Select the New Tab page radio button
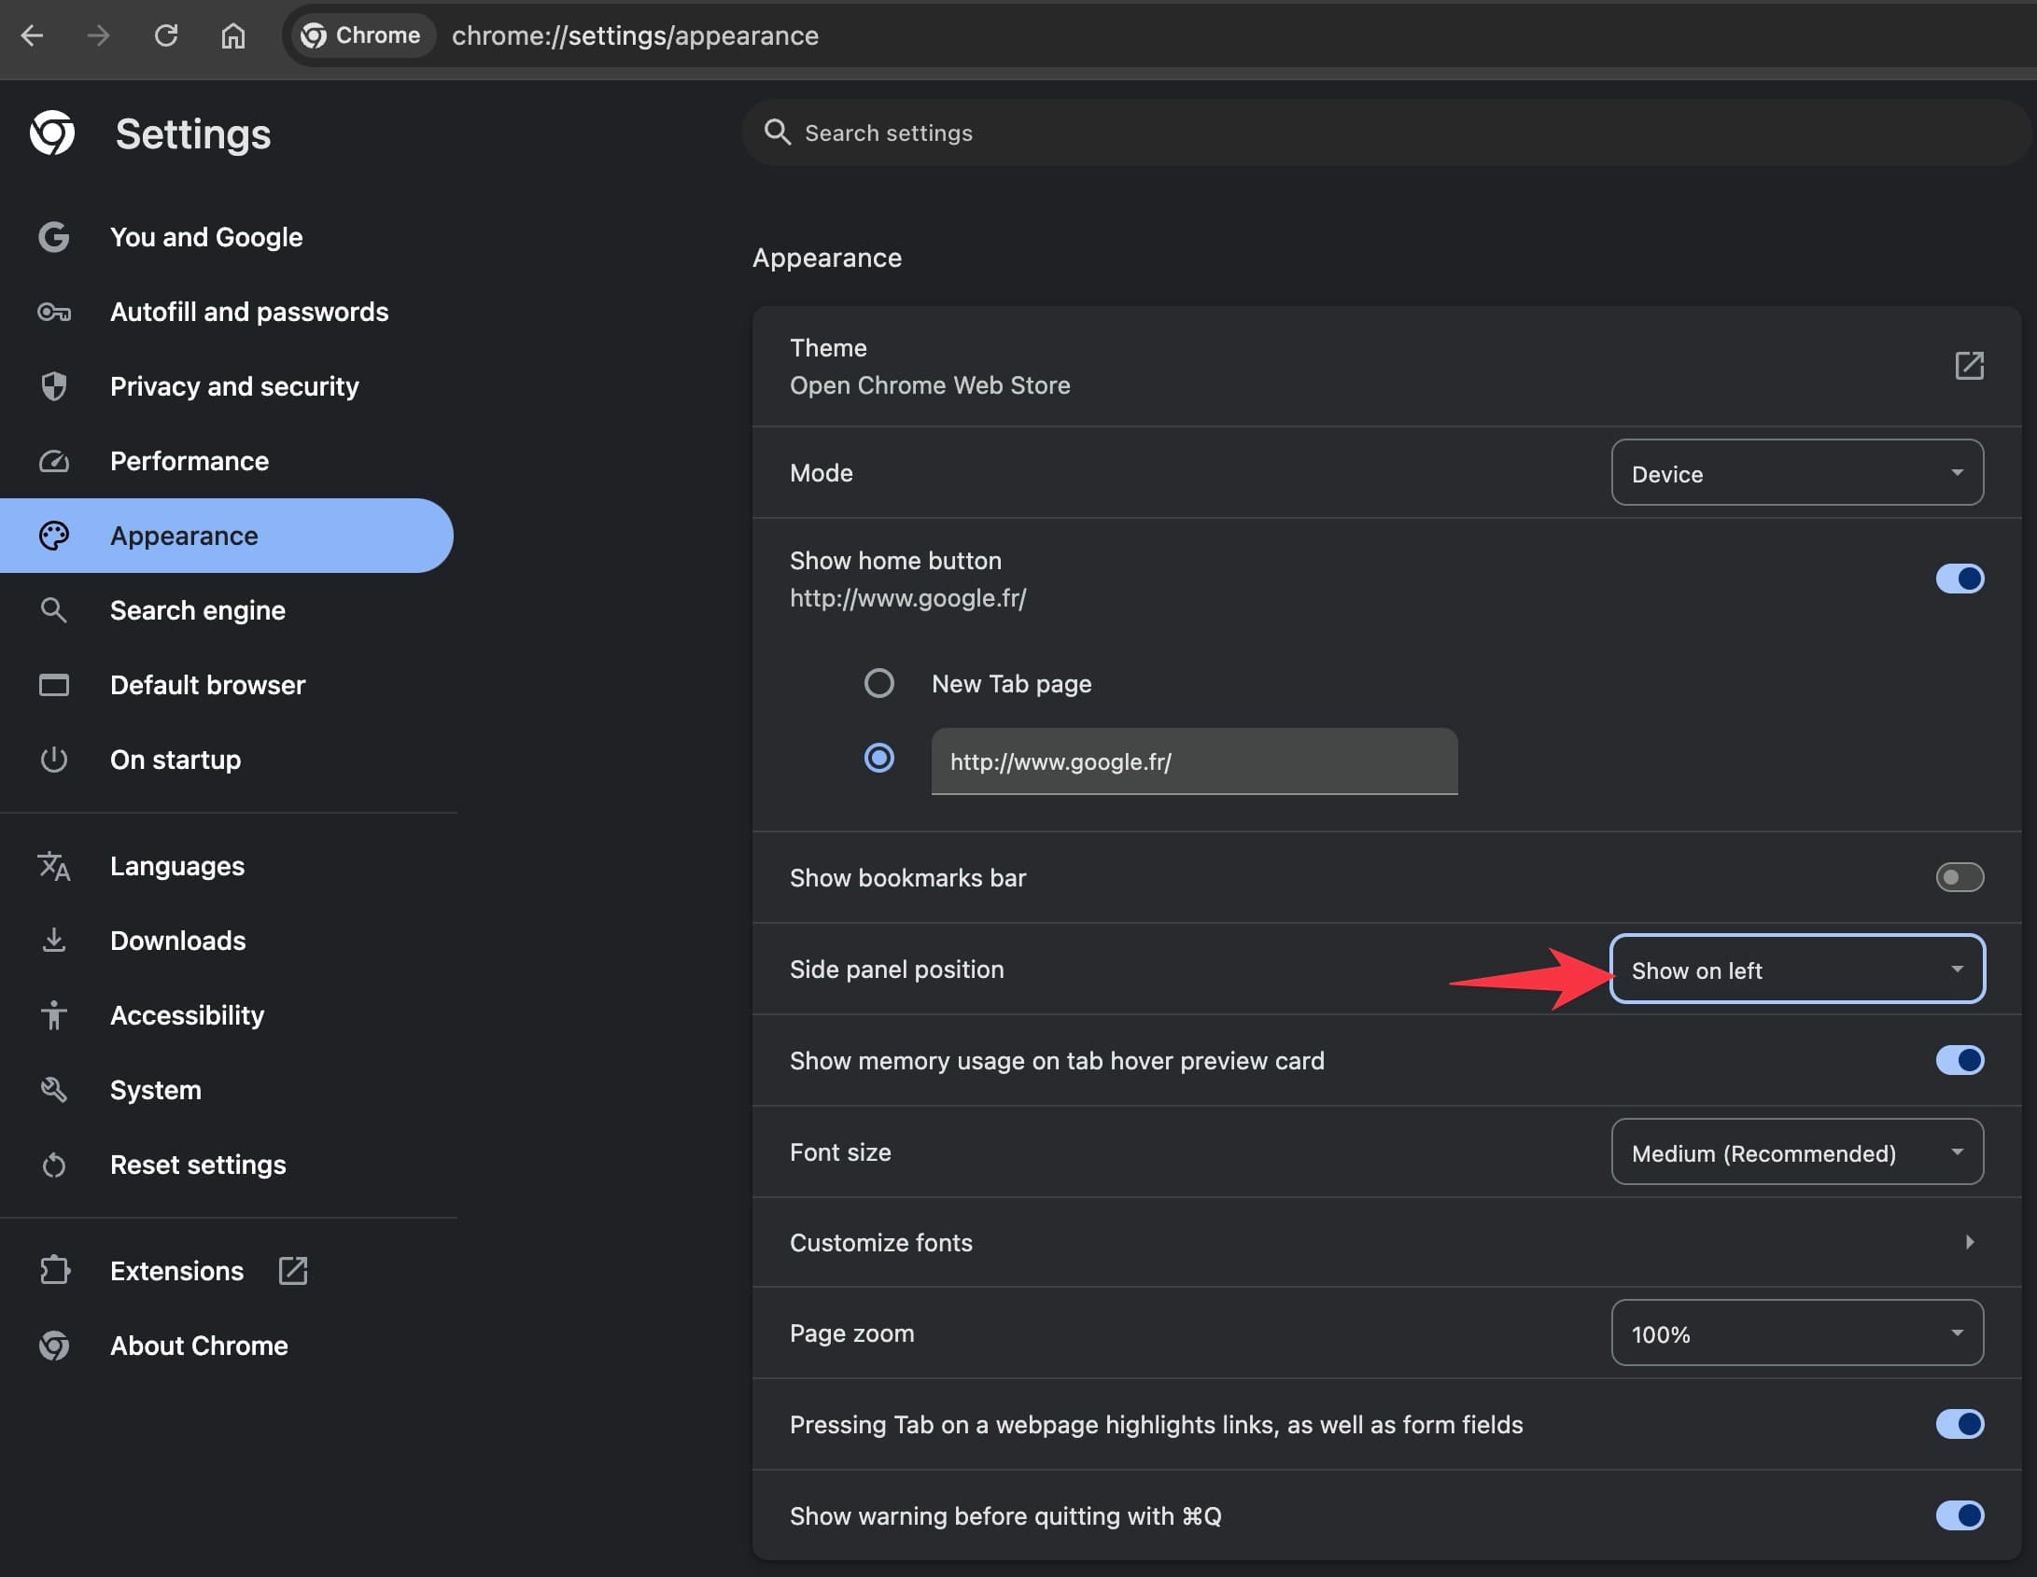2037x1577 pixels. click(879, 683)
